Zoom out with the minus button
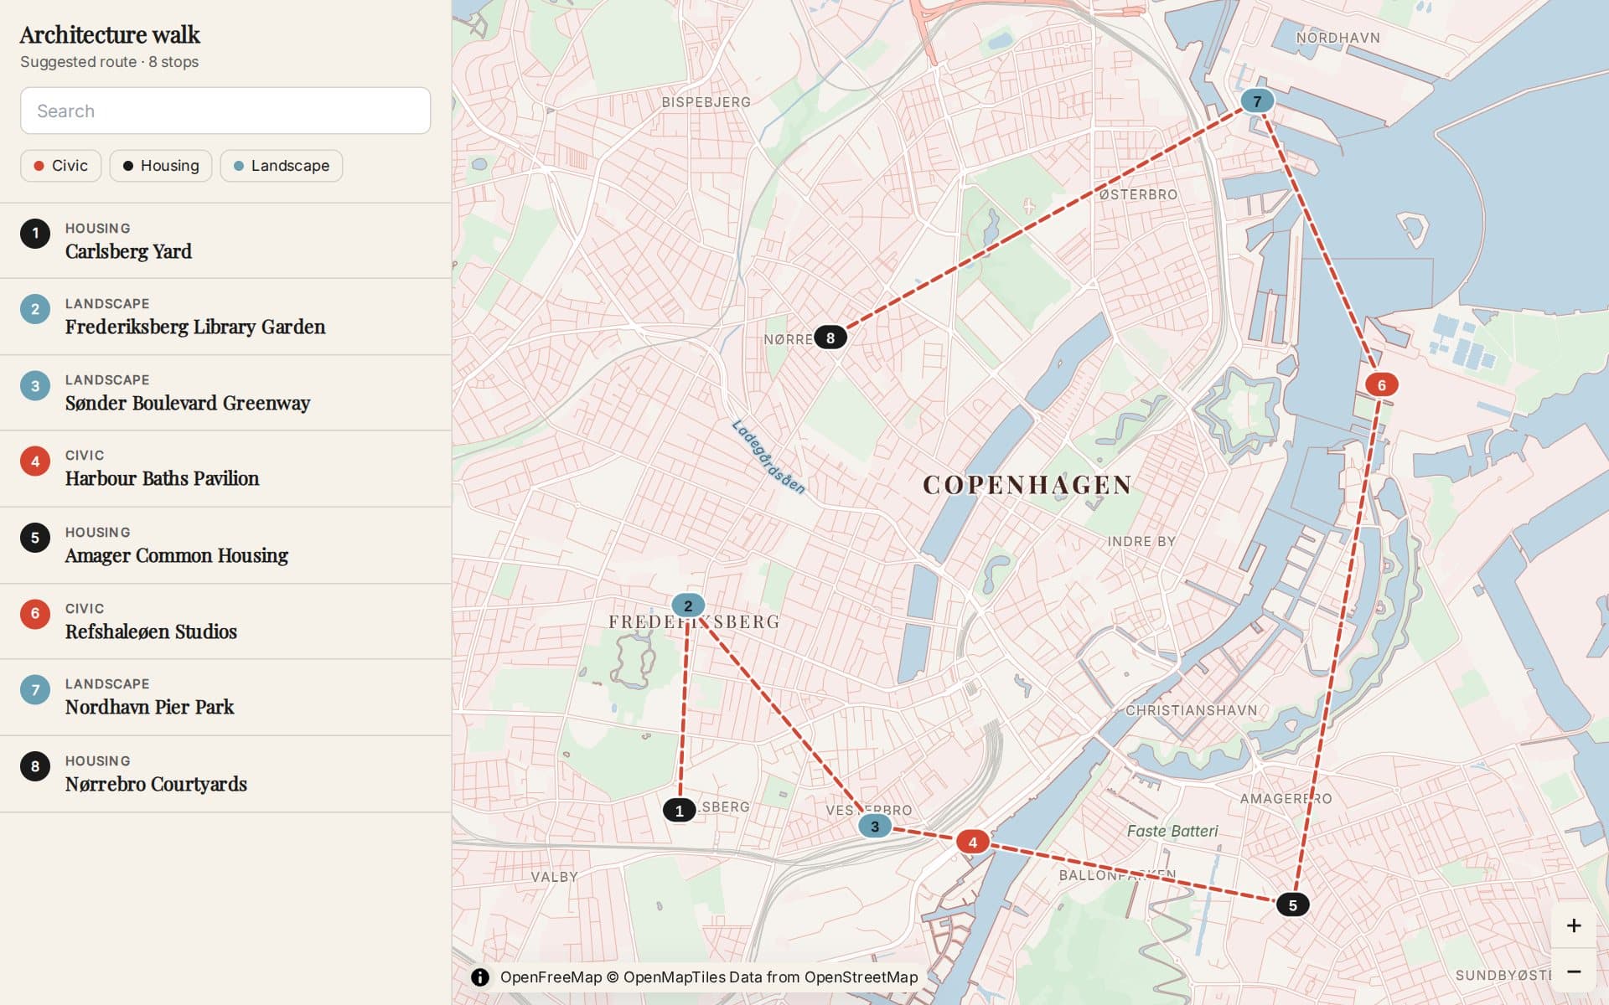 click(x=1574, y=971)
